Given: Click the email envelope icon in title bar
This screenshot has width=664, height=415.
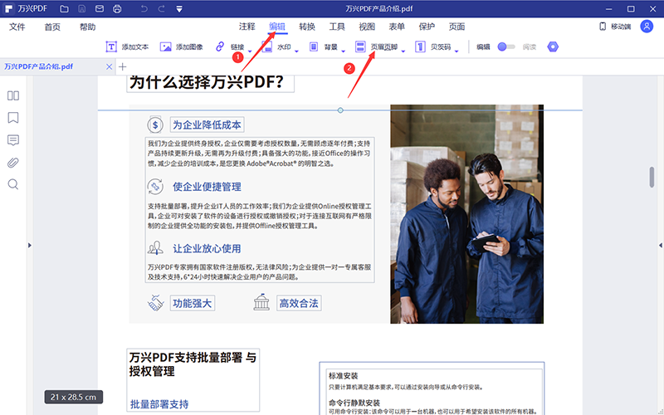Looking at the screenshot, I should click(100, 9).
